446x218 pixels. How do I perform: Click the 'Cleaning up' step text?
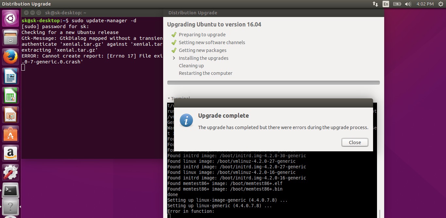[x=191, y=66]
